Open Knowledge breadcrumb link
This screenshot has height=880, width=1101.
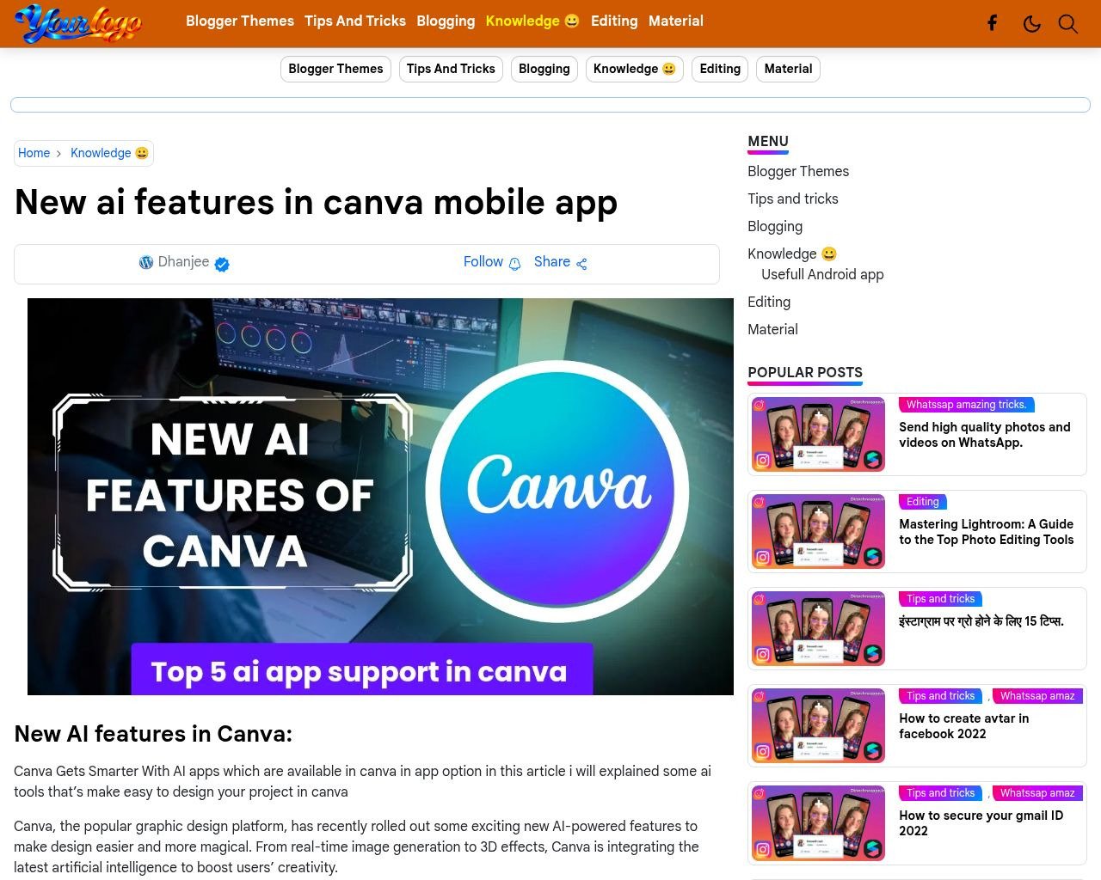click(109, 153)
